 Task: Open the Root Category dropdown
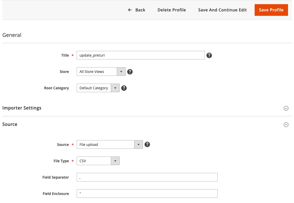(98, 88)
